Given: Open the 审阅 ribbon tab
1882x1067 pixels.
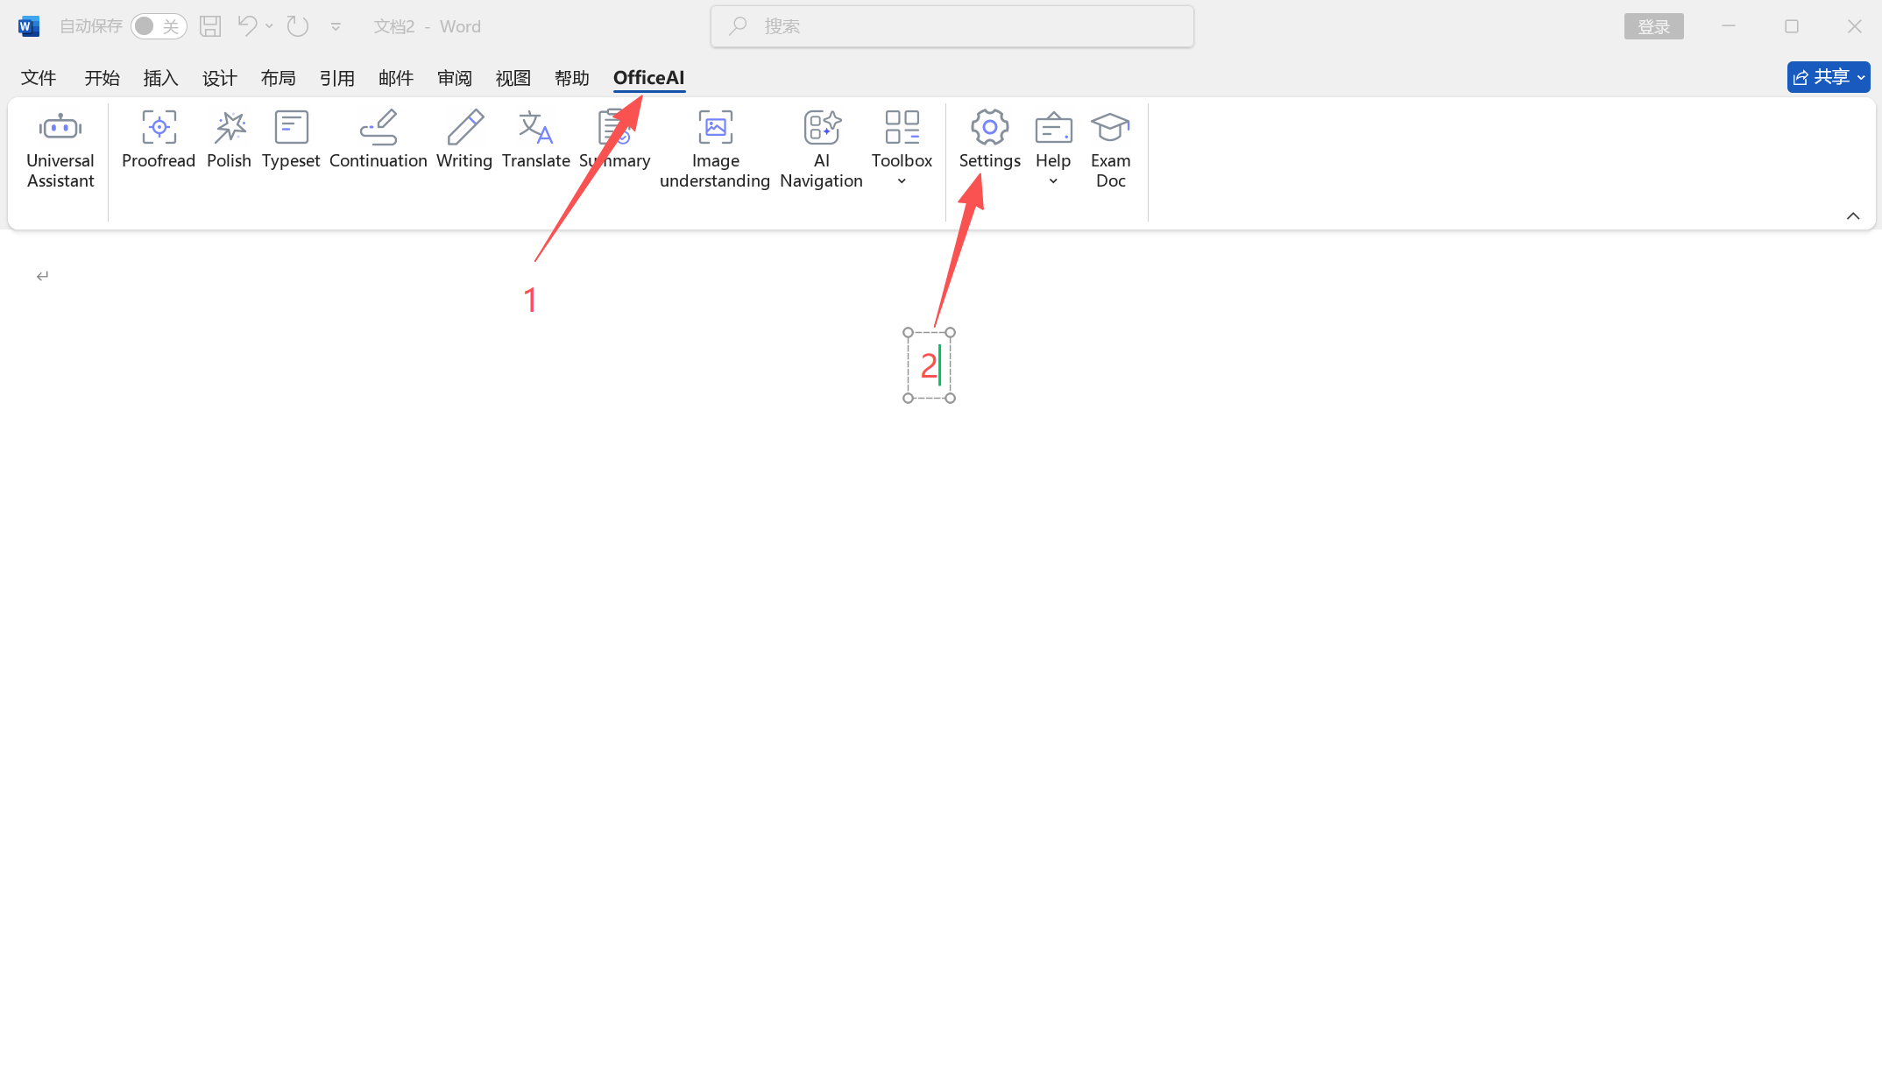Looking at the screenshot, I should (455, 78).
